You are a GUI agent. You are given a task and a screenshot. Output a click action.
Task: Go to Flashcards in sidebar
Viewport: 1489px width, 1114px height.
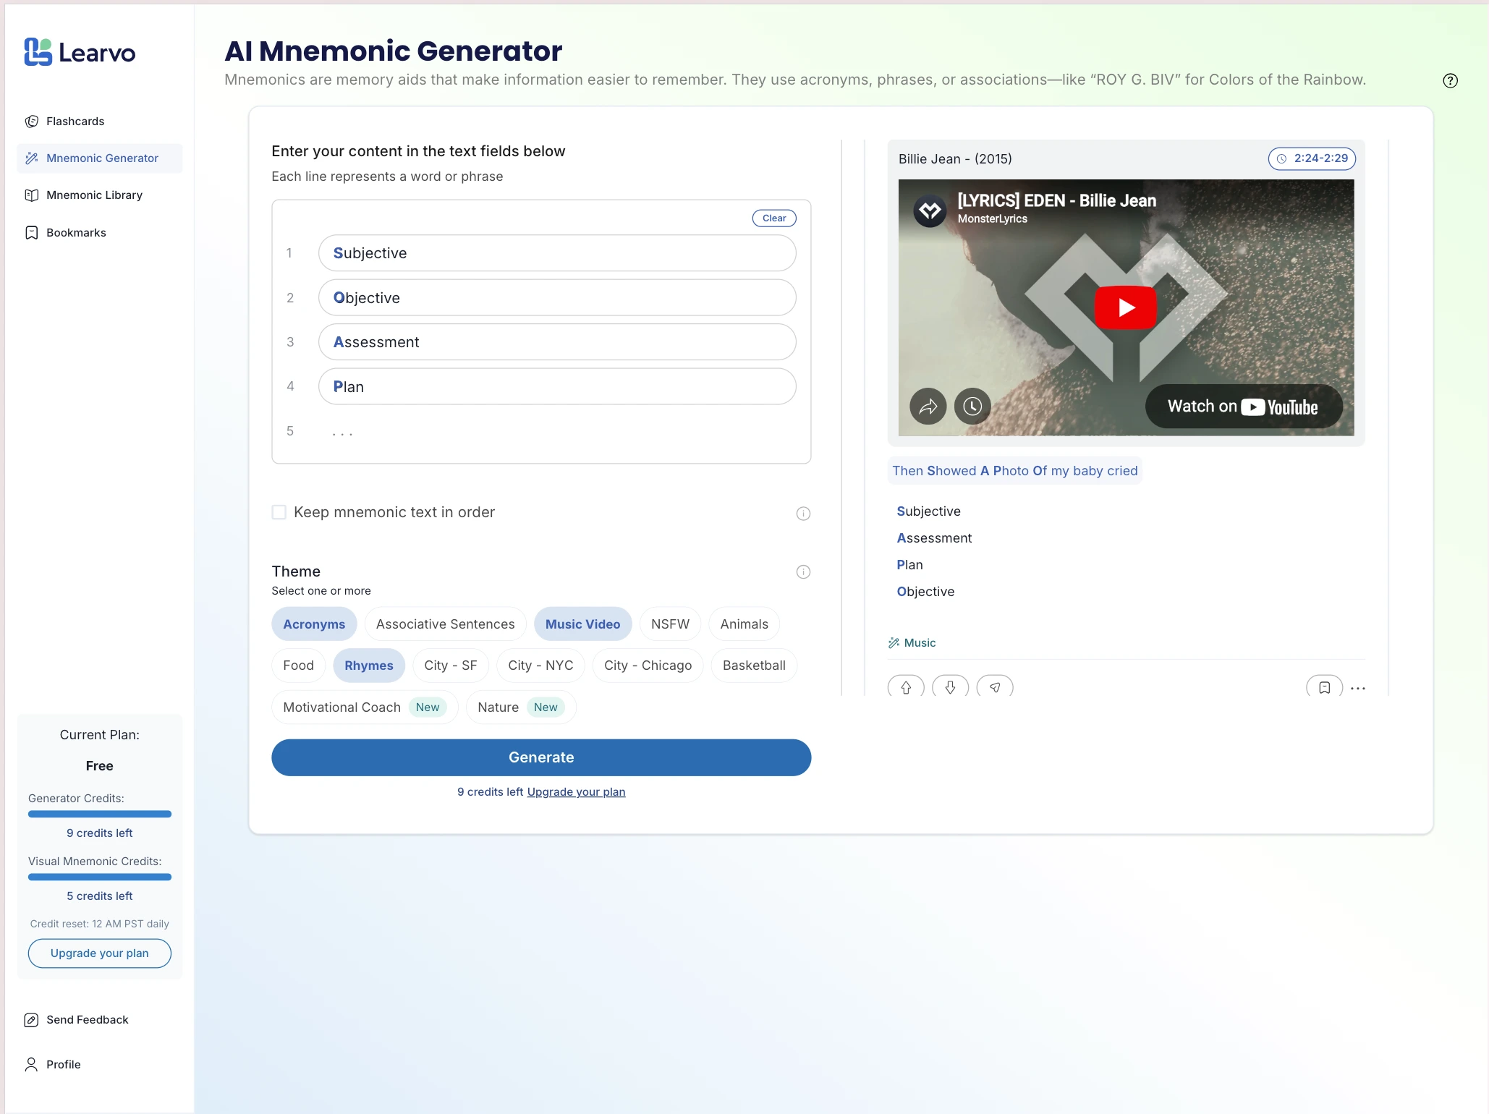click(75, 121)
